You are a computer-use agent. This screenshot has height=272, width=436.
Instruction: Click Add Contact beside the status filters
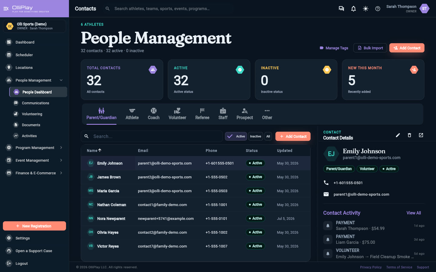click(293, 136)
